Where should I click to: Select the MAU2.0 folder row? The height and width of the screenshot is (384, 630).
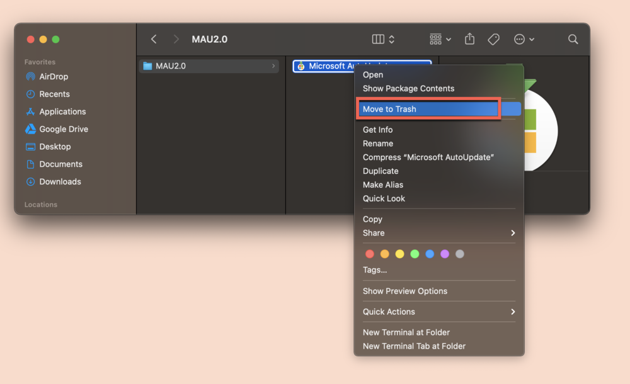coord(208,66)
